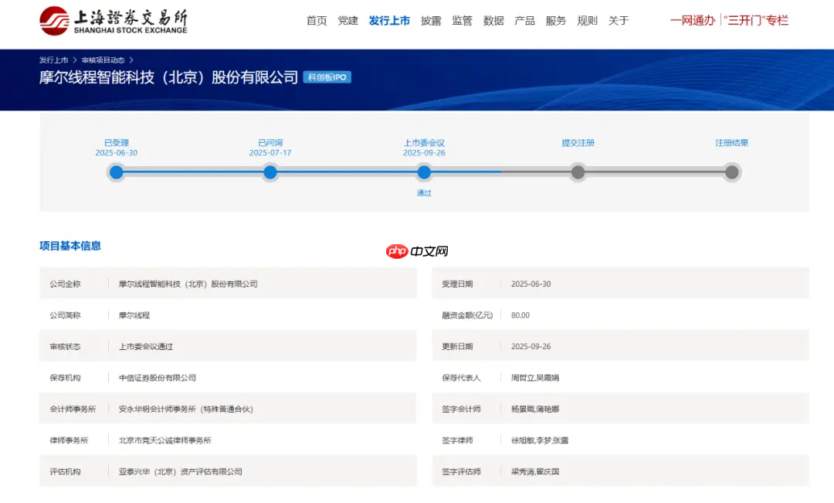Click the 上市委会议 timeline dot
Viewport: 834px width, 503px height.
[x=424, y=172]
